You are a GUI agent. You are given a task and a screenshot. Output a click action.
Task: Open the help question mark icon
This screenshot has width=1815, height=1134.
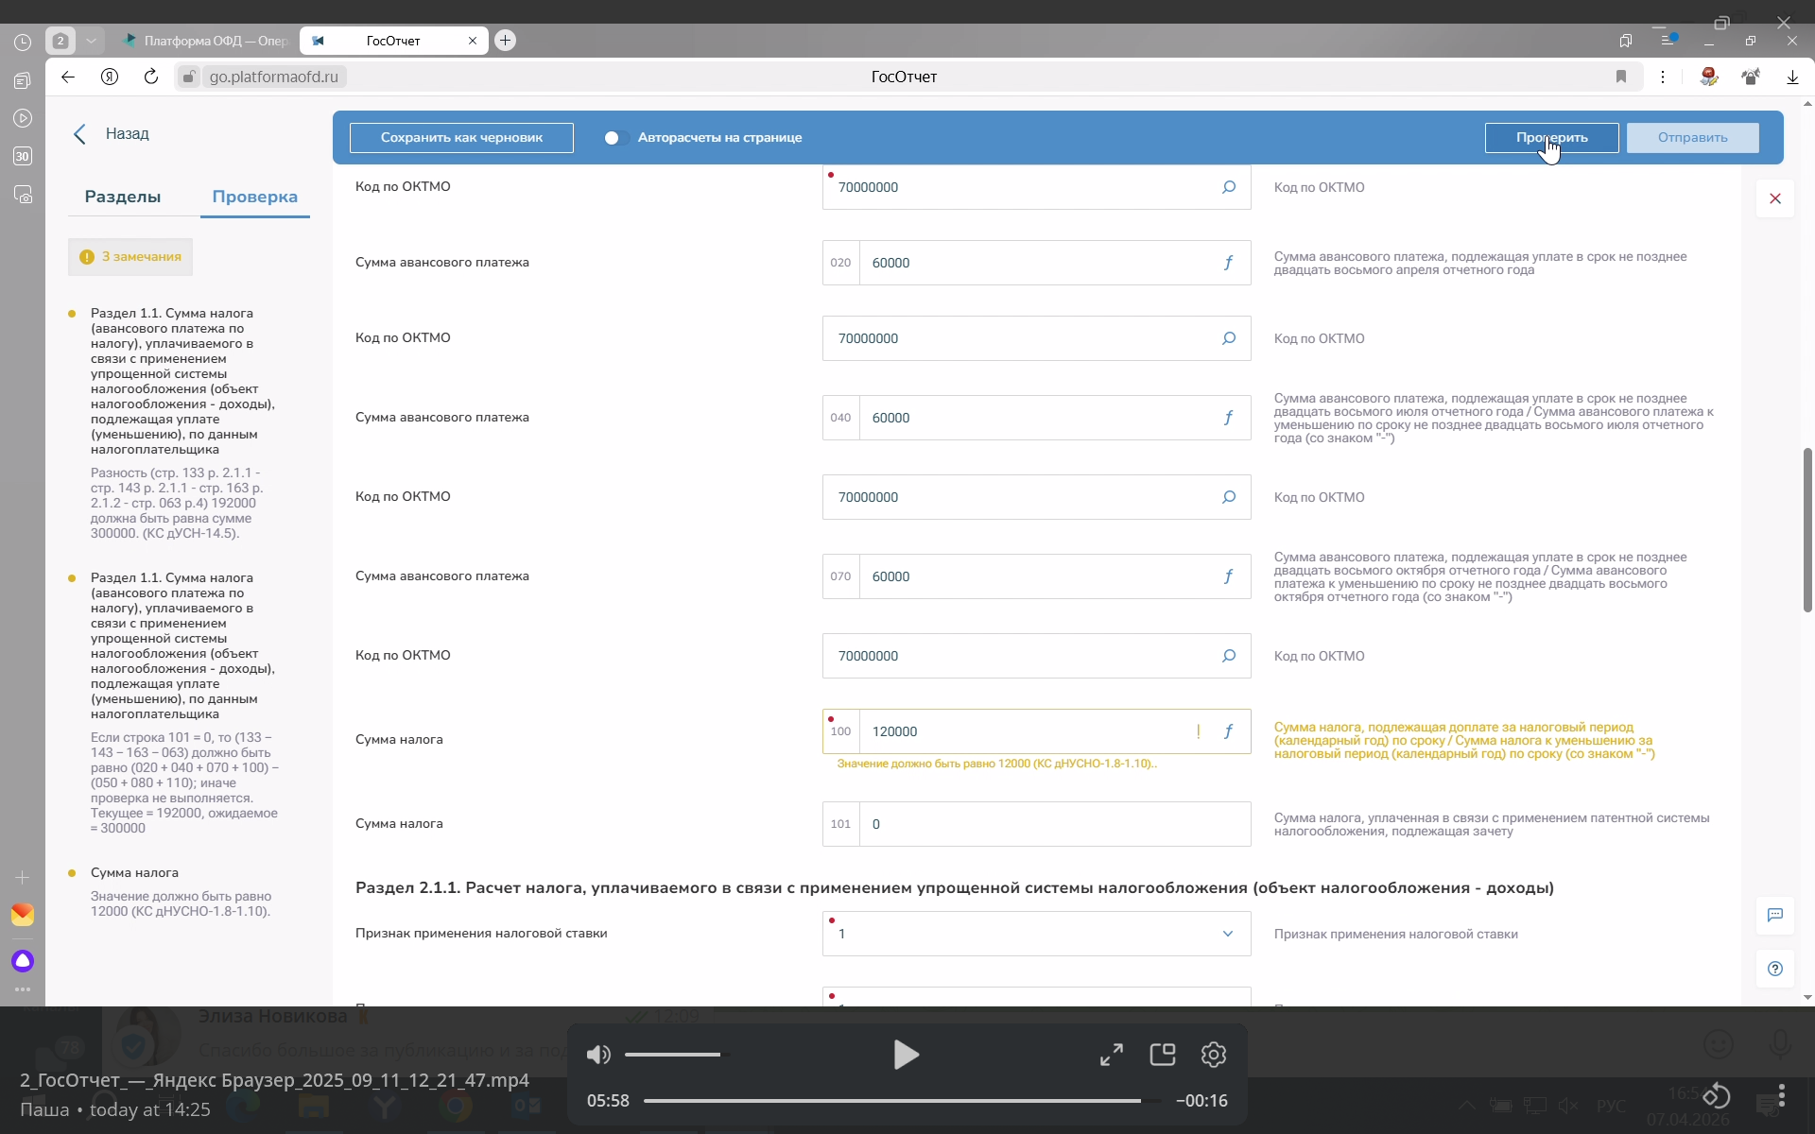(x=1774, y=969)
